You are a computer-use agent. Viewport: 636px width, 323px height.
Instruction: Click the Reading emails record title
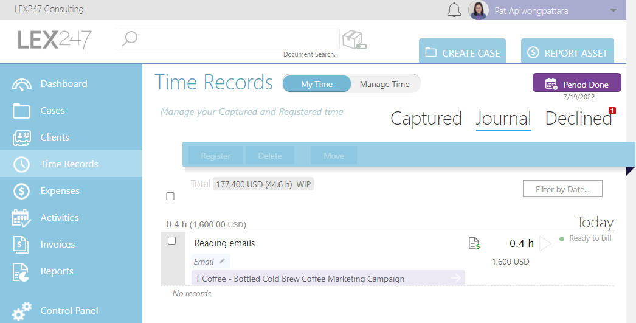pos(224,243)
